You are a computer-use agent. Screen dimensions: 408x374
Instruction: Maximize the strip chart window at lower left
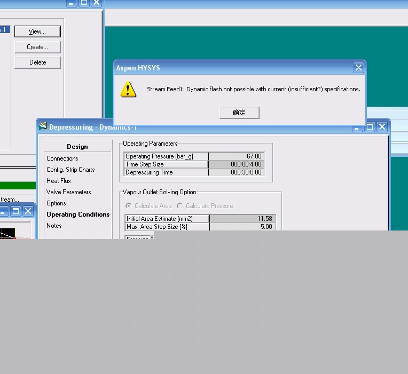tap(15, 211)
